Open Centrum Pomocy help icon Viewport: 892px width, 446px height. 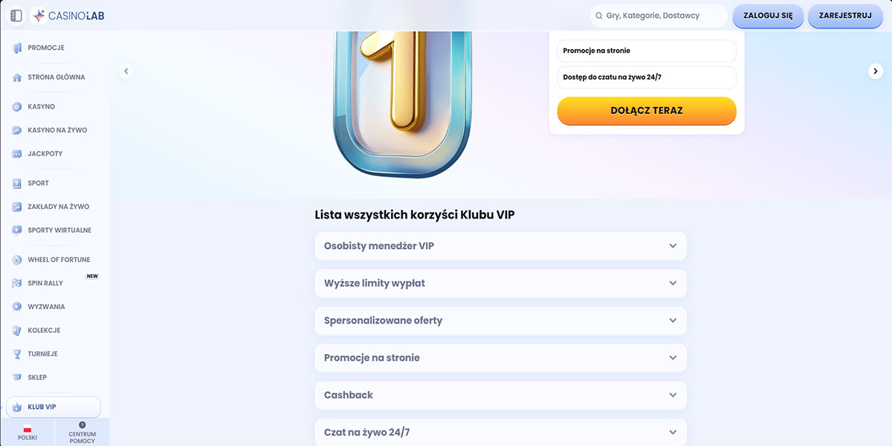[x=82, y=425]
